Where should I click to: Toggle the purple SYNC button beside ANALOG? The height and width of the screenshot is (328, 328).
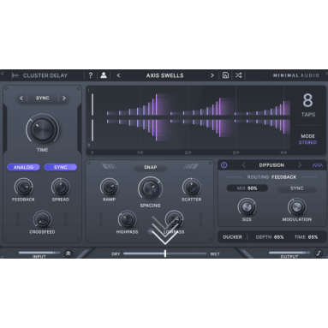click(61, 167)
